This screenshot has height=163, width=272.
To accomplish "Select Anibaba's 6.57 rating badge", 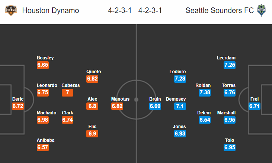I will (43, 147).
